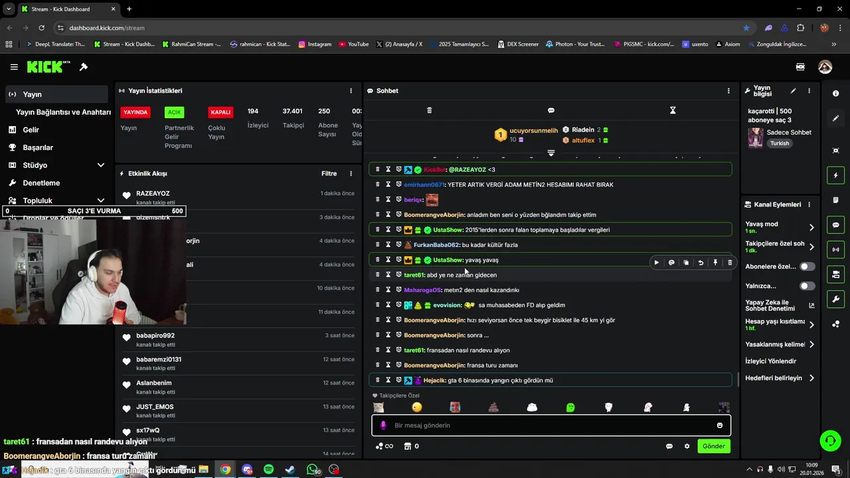This screenshot has height=478, width=850.
Task: Open Yayın bilgisi three-dot menu
Action: tap(809, 91)
